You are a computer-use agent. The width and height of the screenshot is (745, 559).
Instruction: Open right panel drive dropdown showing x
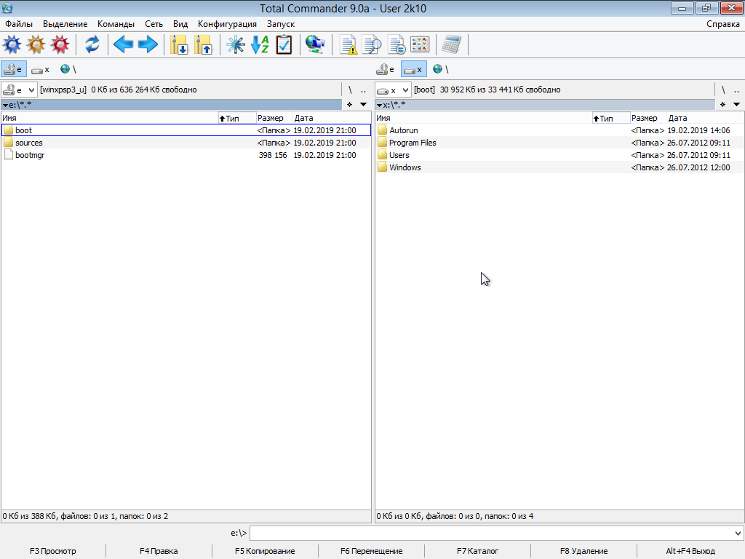tap(393, 90)
